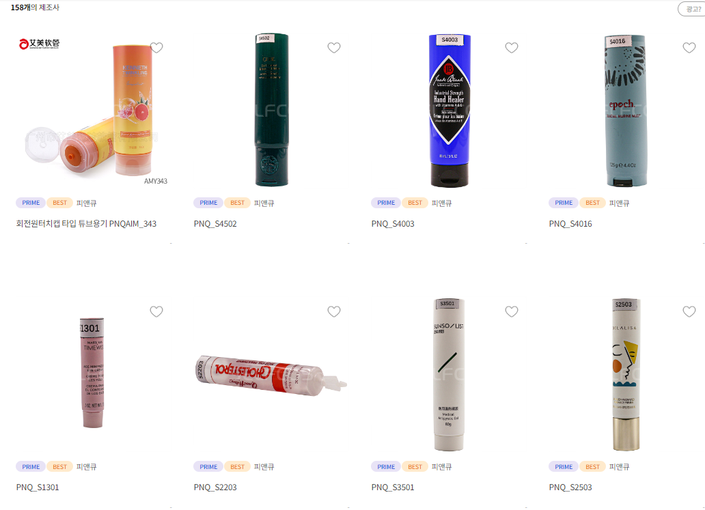Favorite the PNQAIM_343 tube with heart icon
Image resolution: width=705 pixels, height=510 pixels.
pyautogui.click(x=156, y=48)
